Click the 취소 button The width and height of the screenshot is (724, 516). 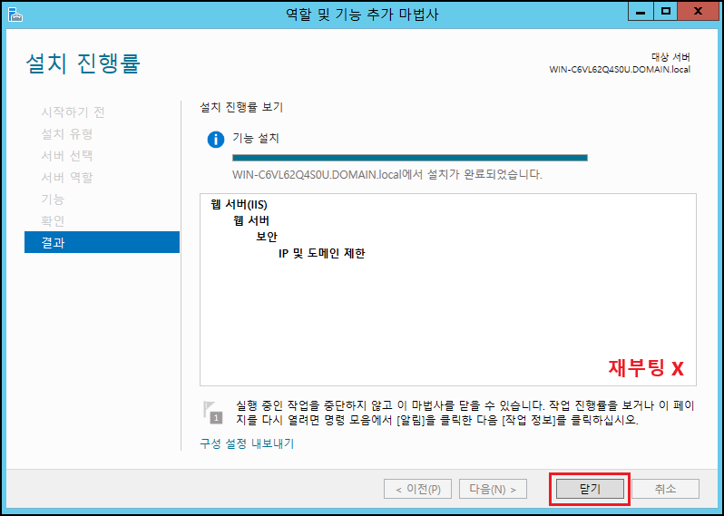pos(665,489)
